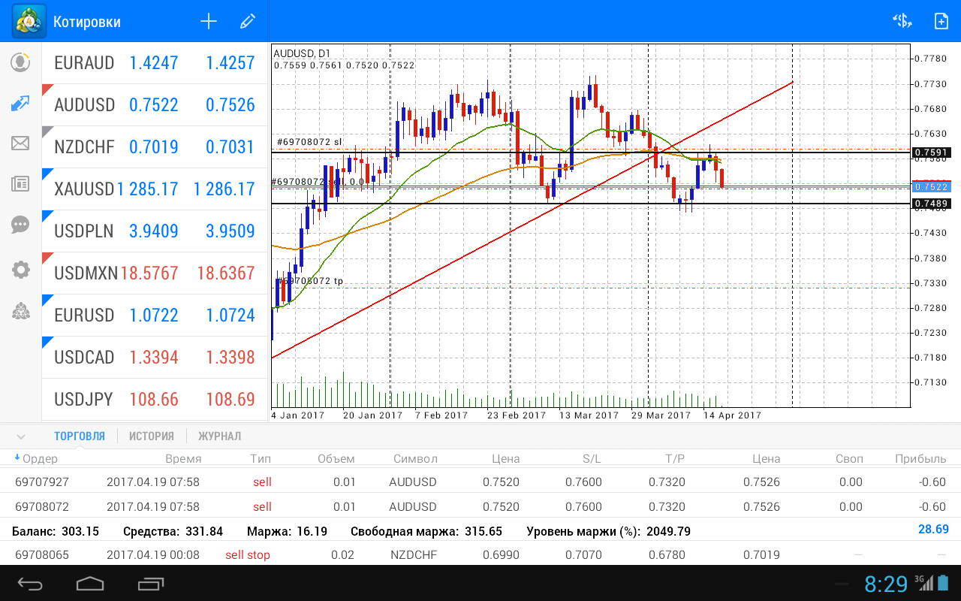Image resolution: width=961 pixels, height=601 pixels.
Task: Select USDCAD quote row
Action: 155,357
